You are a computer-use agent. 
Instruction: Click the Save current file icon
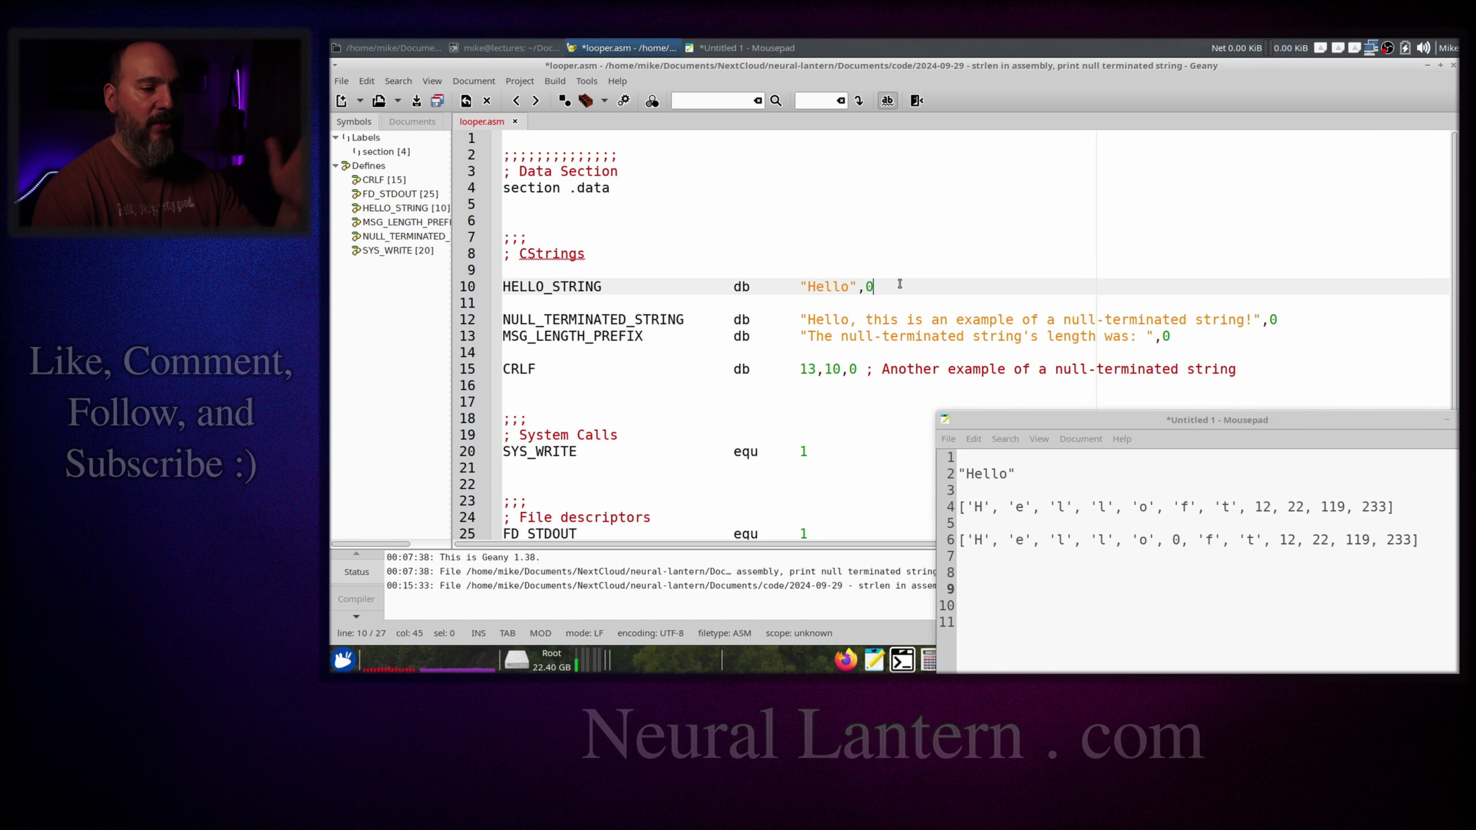tap(416, 101)
